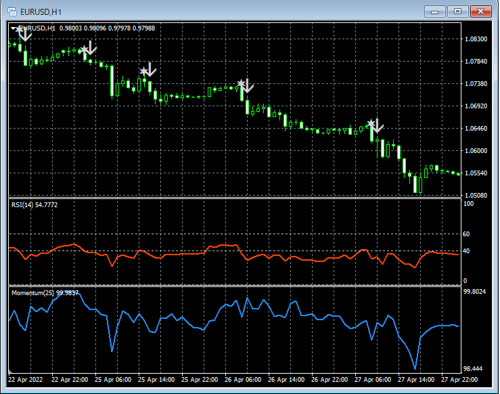Screen dimensions: 500x394
Task: Minimize the EURUSD,H1 chart window
Action: click(x=434, y=12)
